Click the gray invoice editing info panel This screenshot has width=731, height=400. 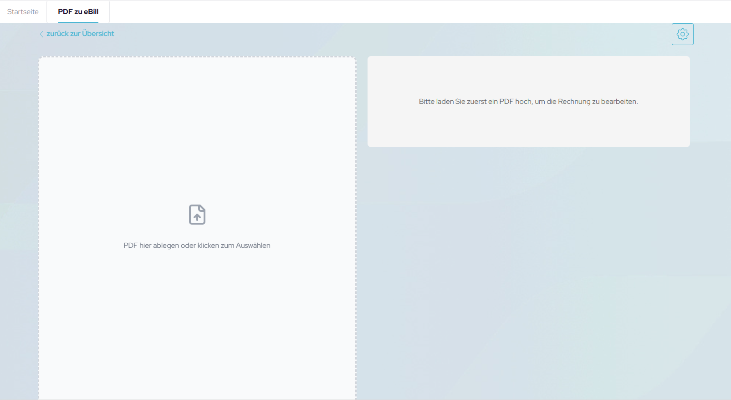coord(528,128)
